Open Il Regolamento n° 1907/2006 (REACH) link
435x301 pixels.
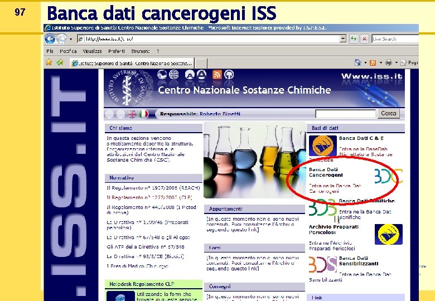(x=153, y=188)
